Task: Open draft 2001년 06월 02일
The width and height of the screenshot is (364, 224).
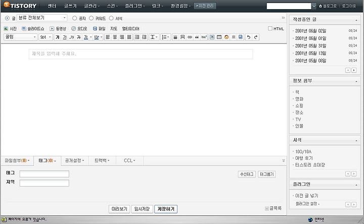Action: pyautogui.click(x=310, y=31)
